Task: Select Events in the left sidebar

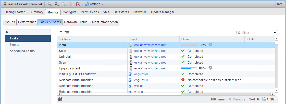Action: [x=15, y=45]
